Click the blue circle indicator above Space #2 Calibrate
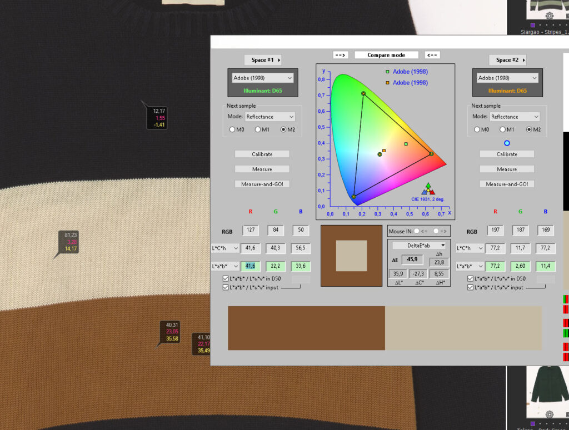This screenshot has height=430, width=569. point(507,143)
